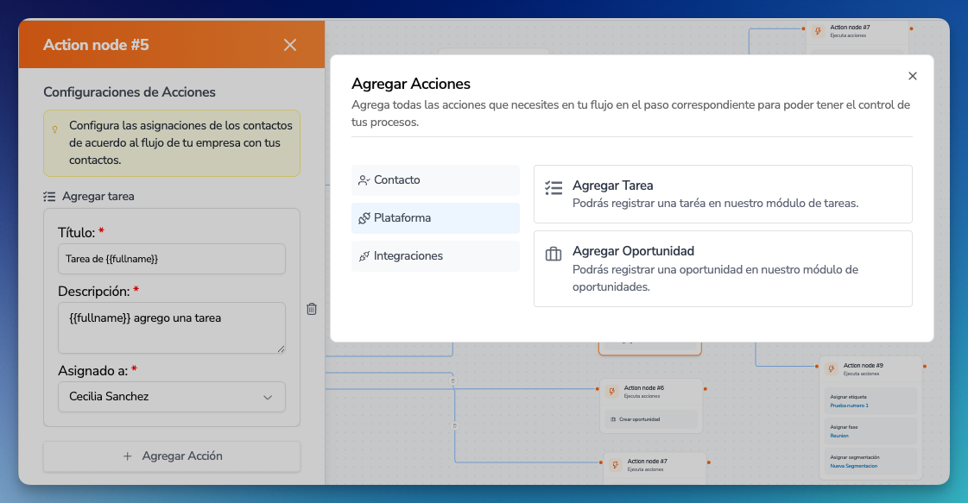Click the Agregar Acciones dialog title
Screen dimensions: 968x503
click(410, 84)
